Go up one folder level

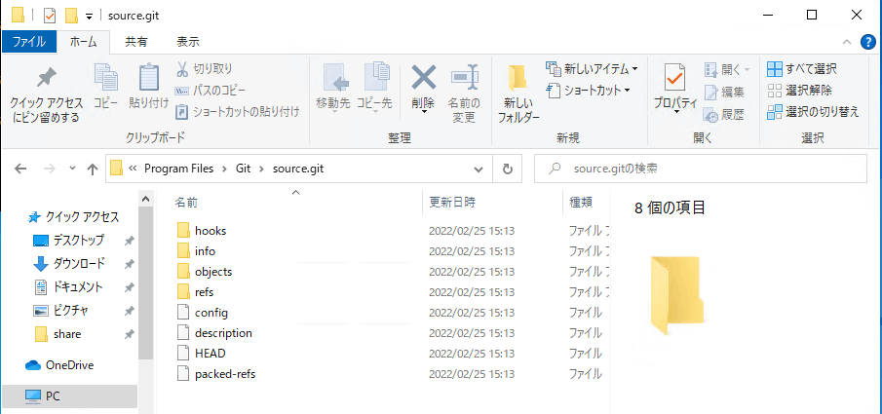pyautogui.click(x=93, y=169)
